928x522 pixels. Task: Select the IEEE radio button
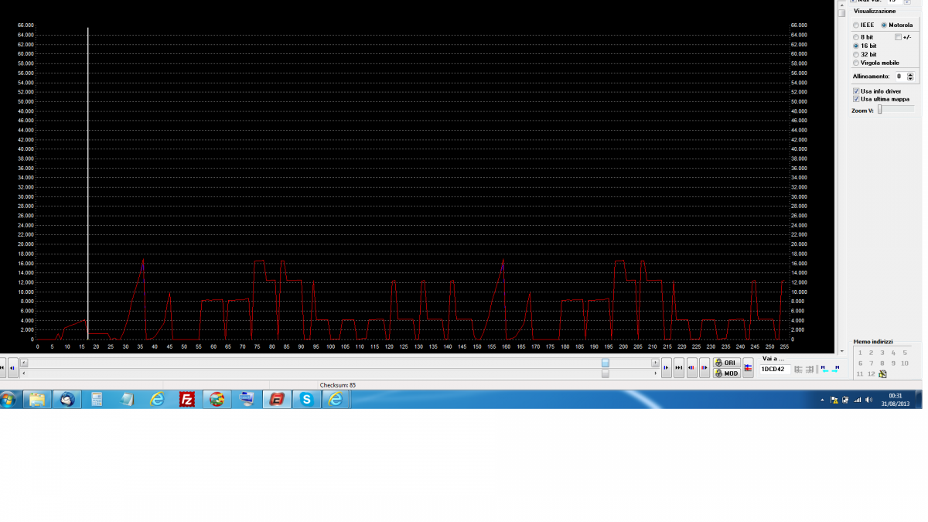coord(856,26)
